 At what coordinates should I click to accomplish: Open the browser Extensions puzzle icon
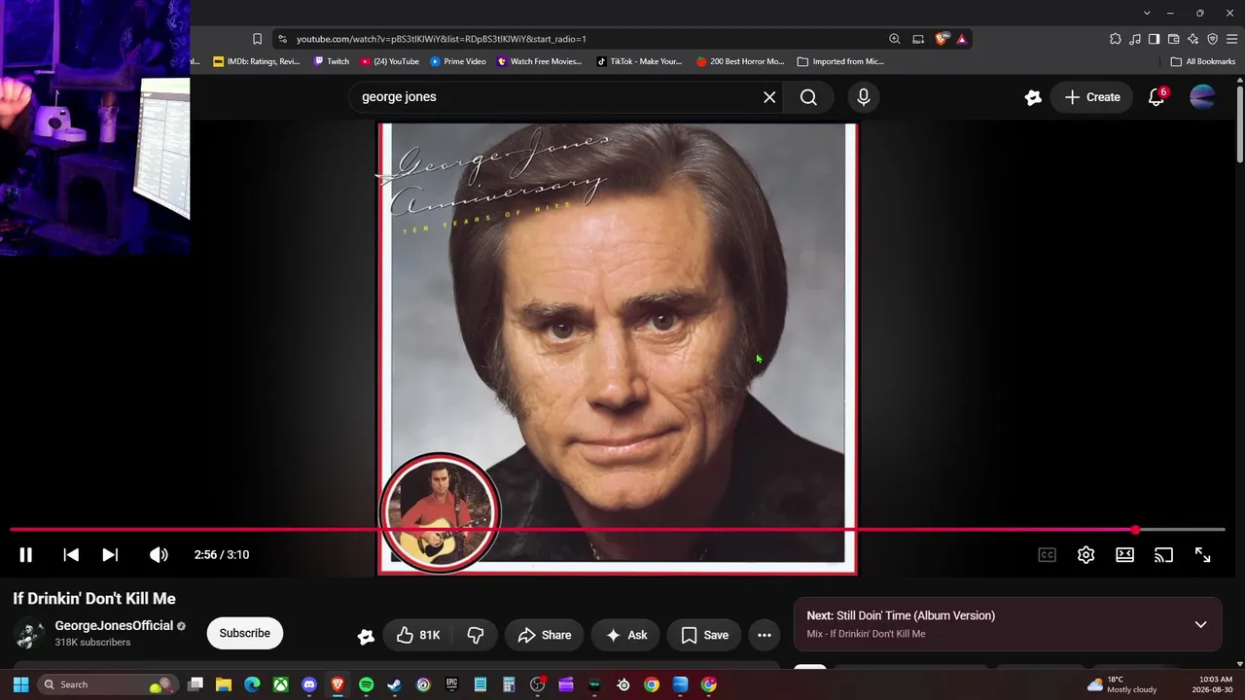pyautogui.click(x=1115, y=39)
